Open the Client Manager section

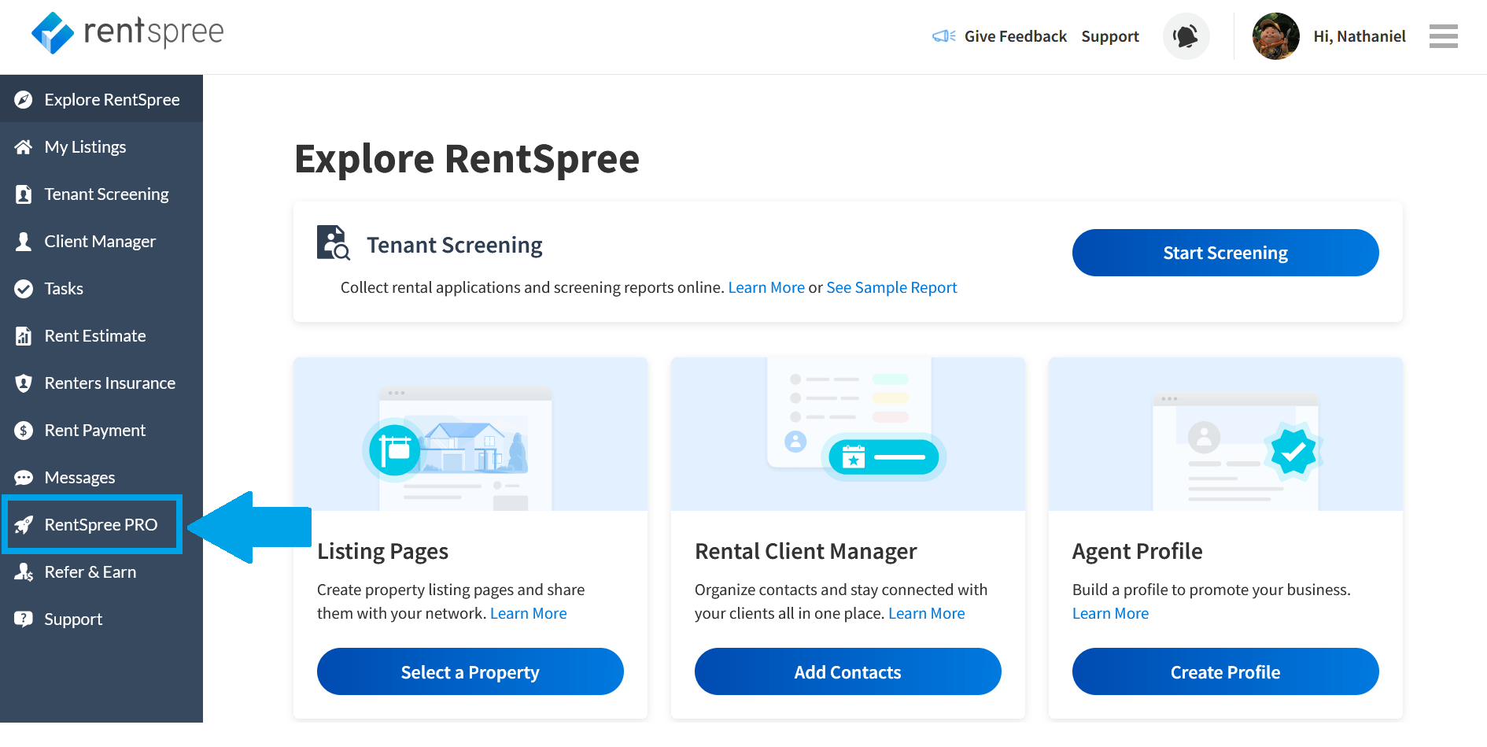point(100,241)
